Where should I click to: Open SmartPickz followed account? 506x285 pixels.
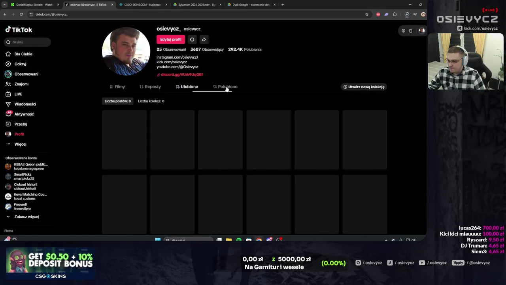pyautogui.click(x=24, y=177)
